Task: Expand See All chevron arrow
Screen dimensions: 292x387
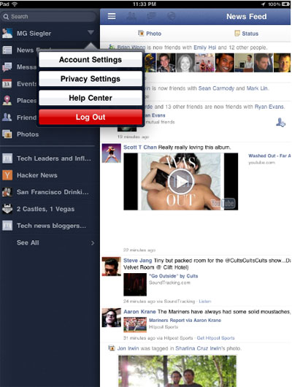Action: tap(93, 243)
